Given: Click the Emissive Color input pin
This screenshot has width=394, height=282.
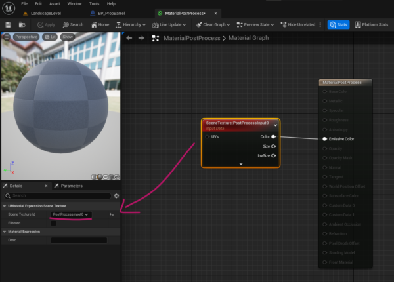Looking at the screenshot, I should pyautogui.click(x=324, y=139).
